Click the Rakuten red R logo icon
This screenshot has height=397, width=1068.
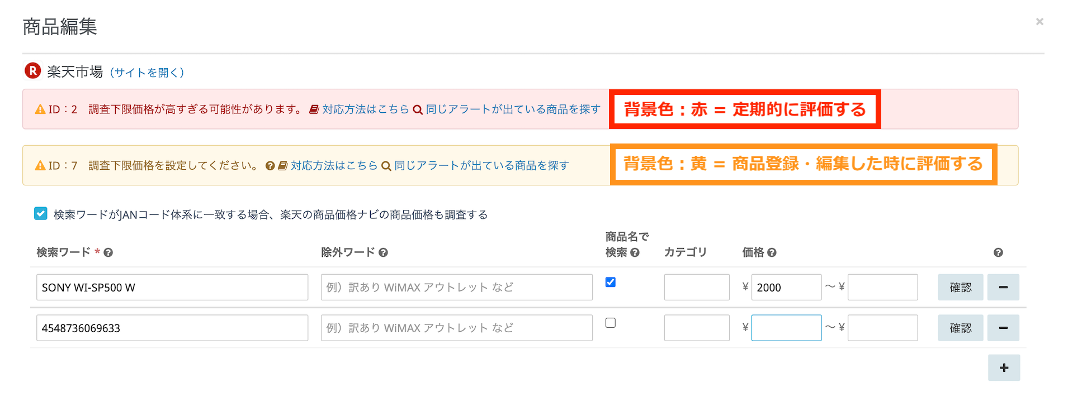pyautogui.click(x=32, y=71)
